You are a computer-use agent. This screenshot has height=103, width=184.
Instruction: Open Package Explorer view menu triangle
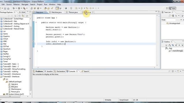click(x=30, y=15)
